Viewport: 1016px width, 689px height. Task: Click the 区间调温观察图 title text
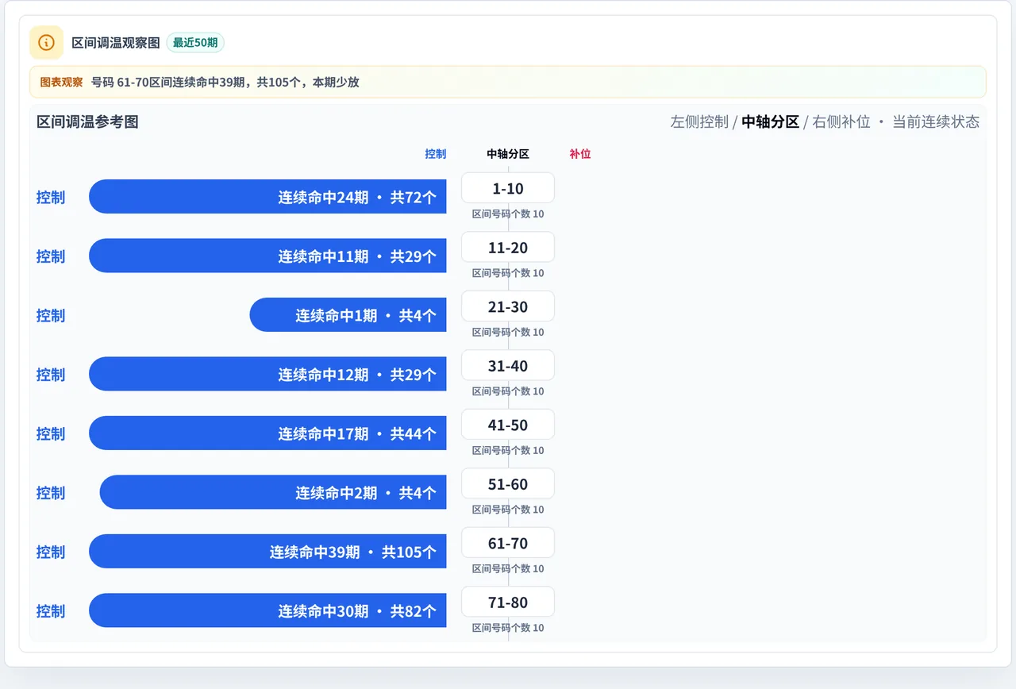click(116, 43)
